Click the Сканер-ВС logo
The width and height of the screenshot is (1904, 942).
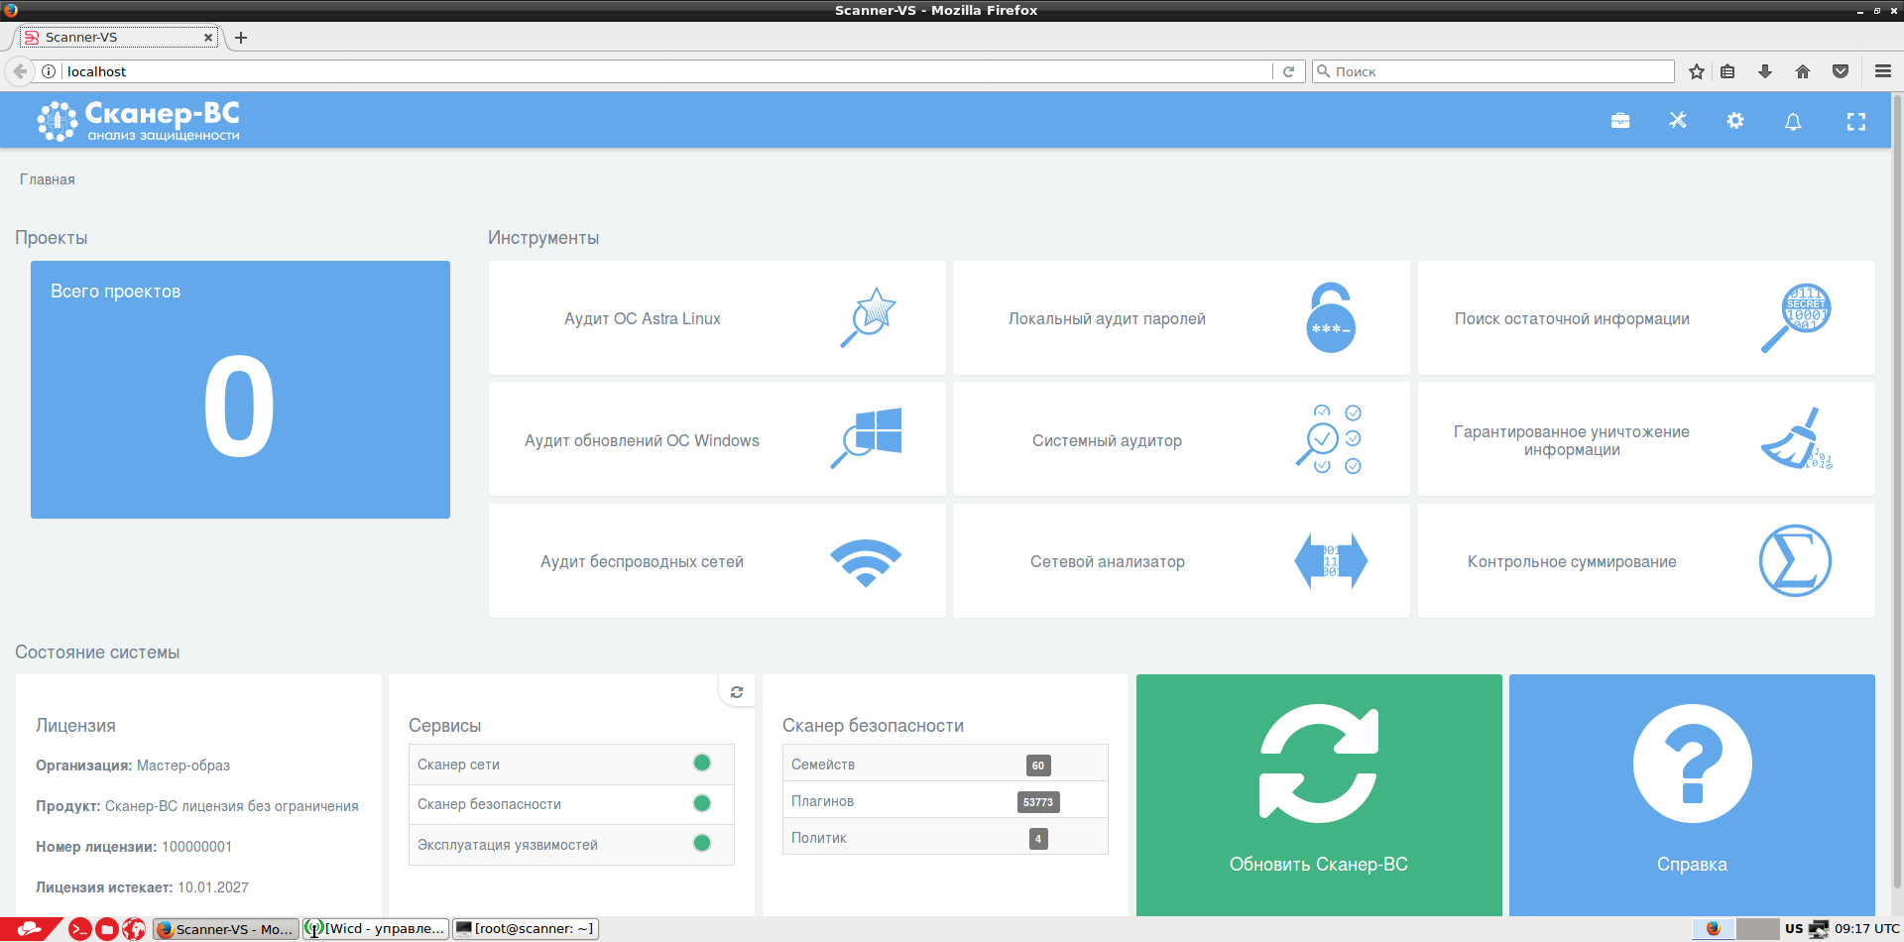pyautogui.click(x=139, y=121)
